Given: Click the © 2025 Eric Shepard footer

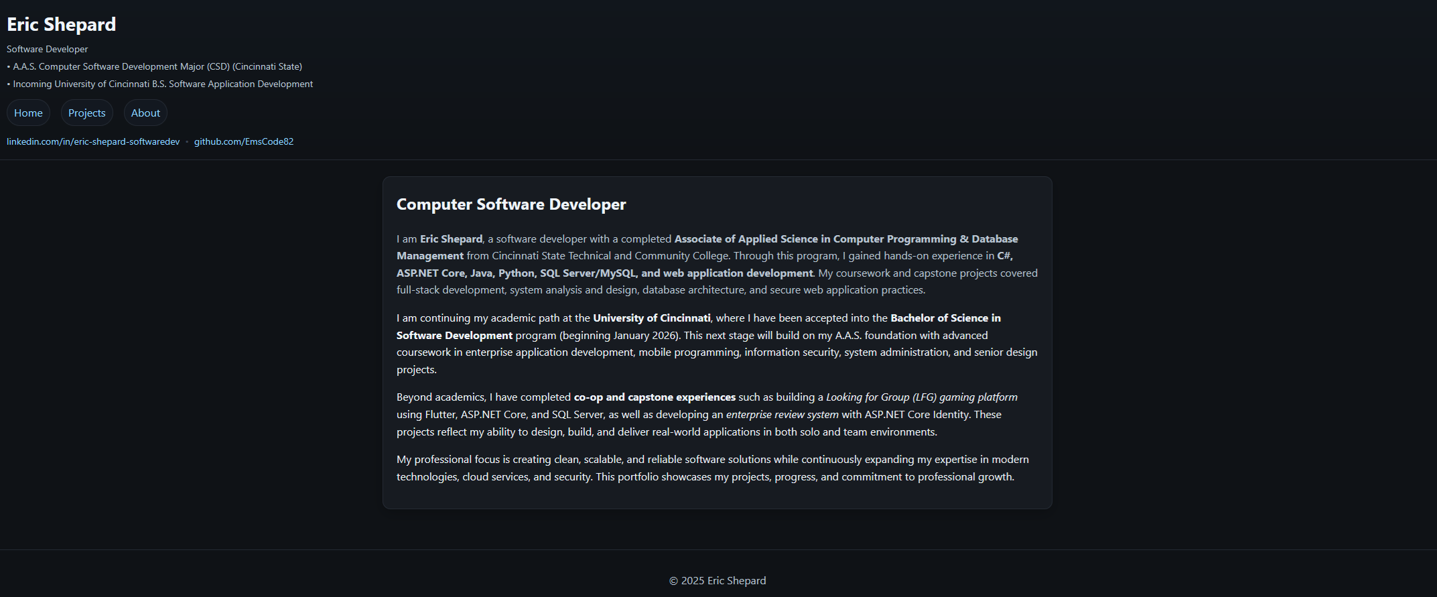Looking at the screenshot, I should [x=717, y=581].
